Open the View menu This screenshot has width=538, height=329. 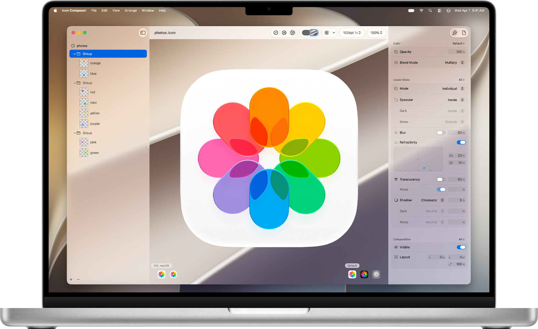coord(116,10)
